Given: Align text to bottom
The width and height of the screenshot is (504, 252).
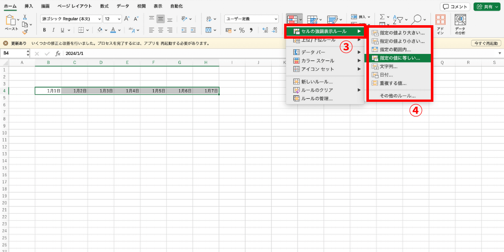Looking at the screenshot, I should [170, 19].
